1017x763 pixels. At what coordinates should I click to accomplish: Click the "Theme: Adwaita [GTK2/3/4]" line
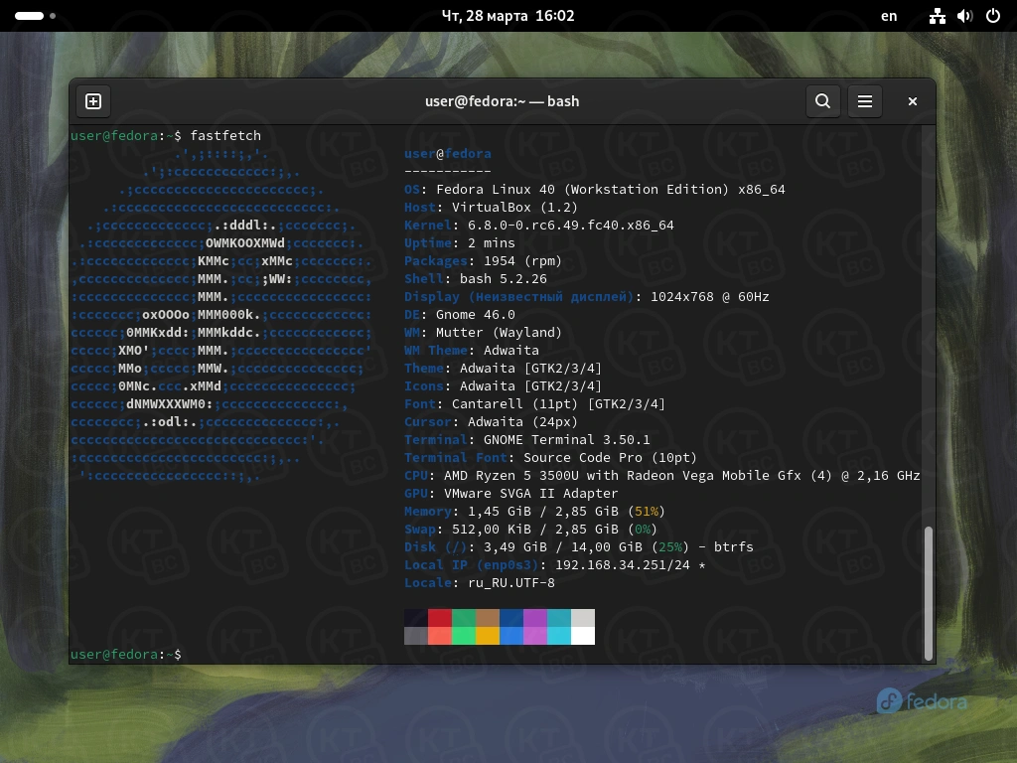[x=503, y=368]
